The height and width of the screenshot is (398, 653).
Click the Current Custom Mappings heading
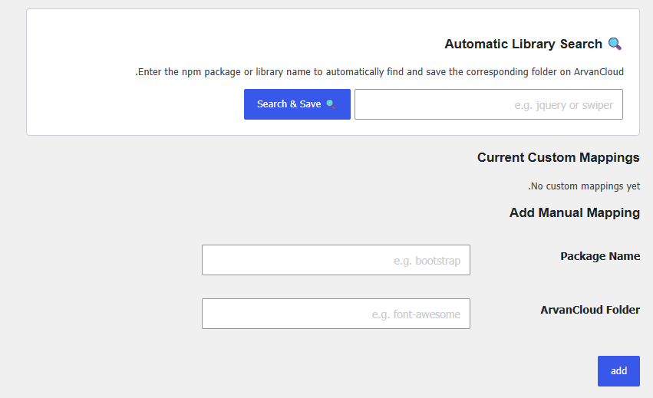tap(558, 157)
